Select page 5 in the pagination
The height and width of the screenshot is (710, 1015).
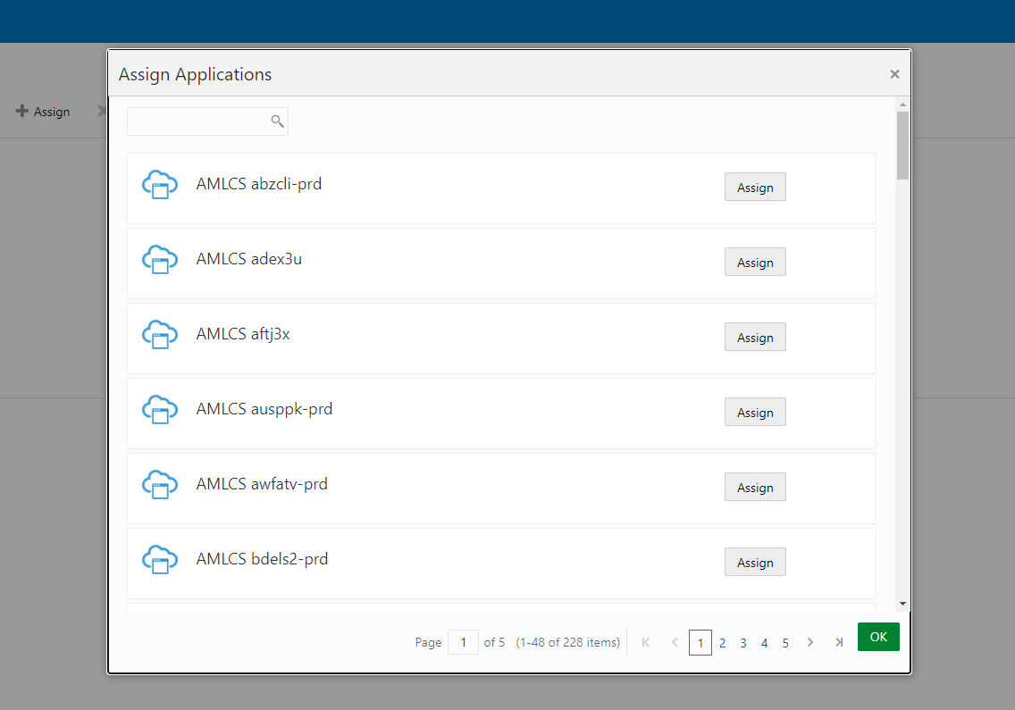point(784,642)
